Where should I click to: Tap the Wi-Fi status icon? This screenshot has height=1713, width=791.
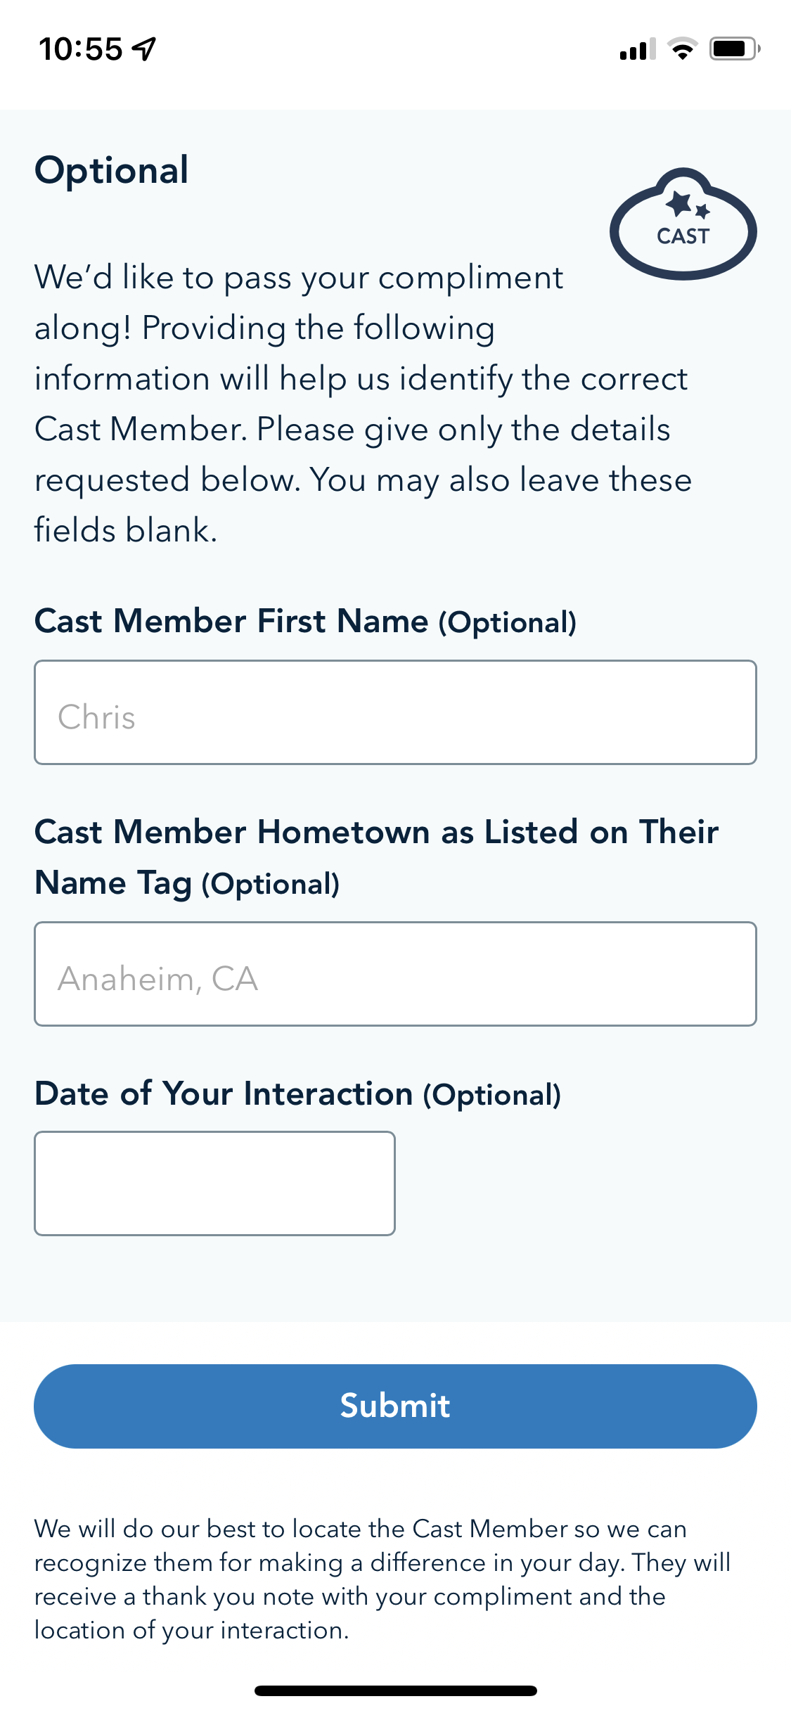[x=682, y=49]
